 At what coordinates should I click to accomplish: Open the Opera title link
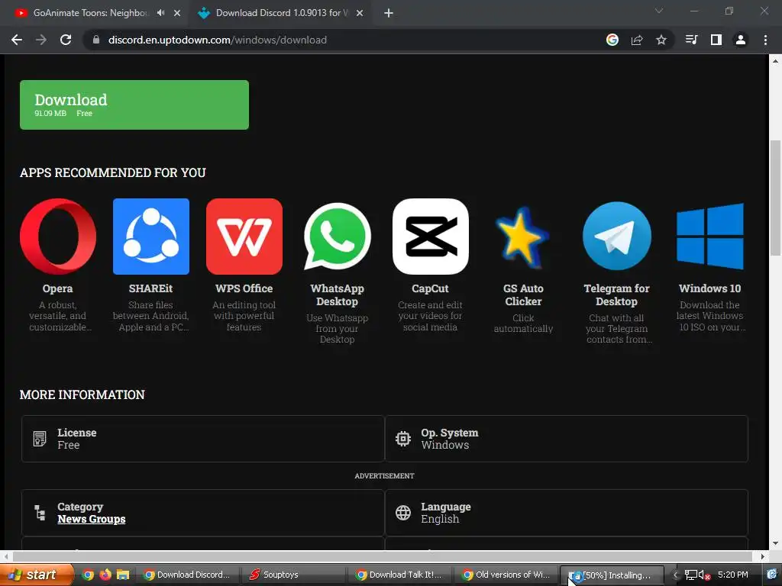pyautogui.click(x=57, y=288)
